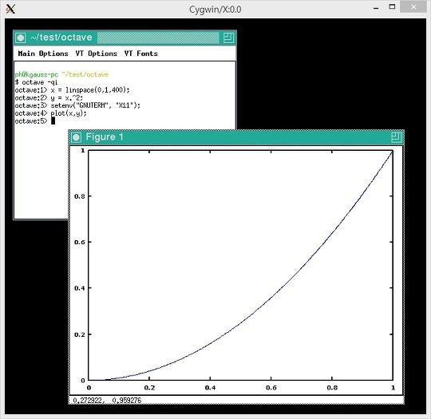
Task: Click the setenv("GNUTERM", "X11") line
Action: point(77,105)
